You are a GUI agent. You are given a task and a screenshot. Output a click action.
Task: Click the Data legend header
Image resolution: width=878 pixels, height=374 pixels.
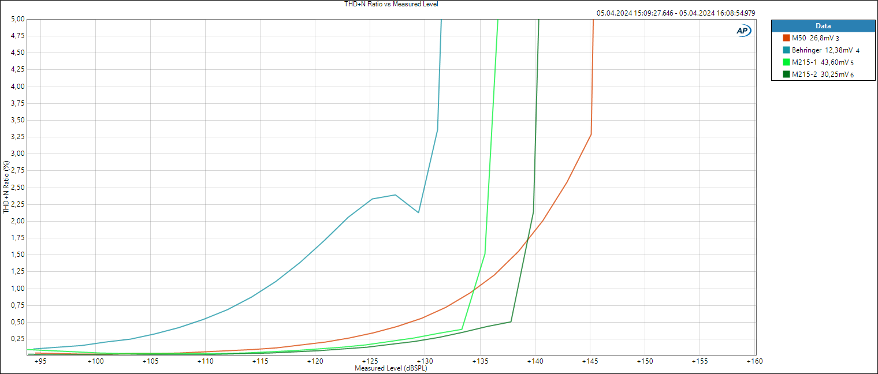coord(823,26)
